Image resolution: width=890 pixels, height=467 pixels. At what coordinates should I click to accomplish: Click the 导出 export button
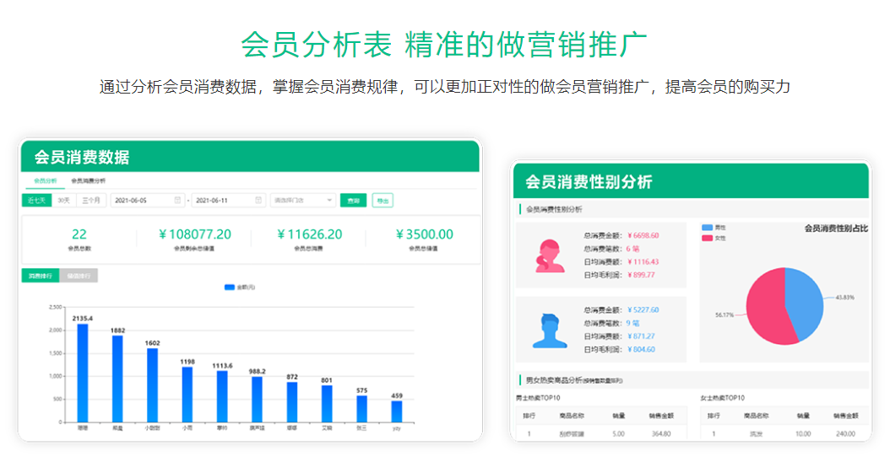coord(383,201)
